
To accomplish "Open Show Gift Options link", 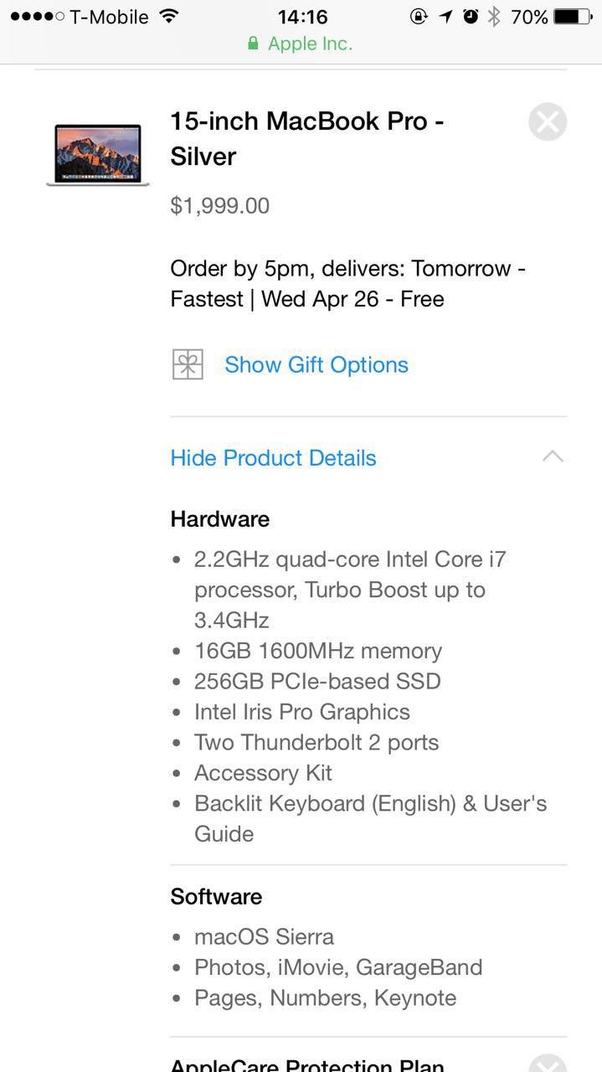I will pos(316,364).
